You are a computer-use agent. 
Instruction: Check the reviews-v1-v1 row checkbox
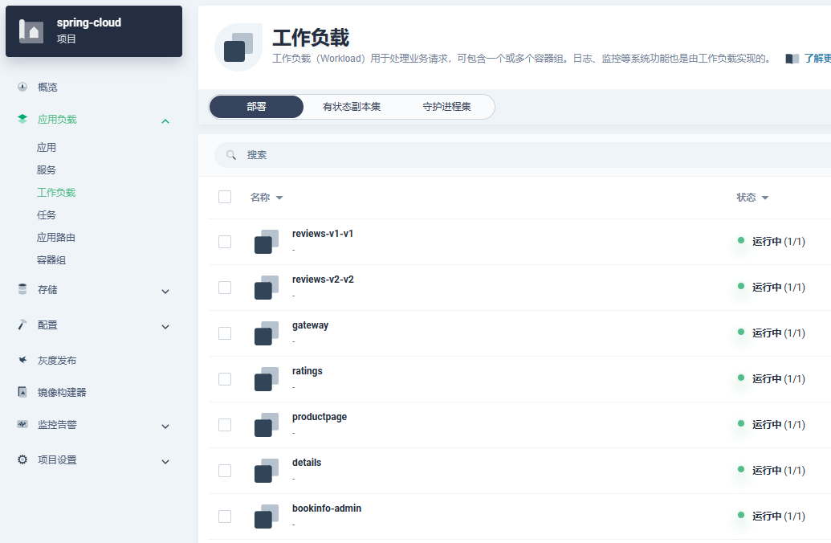pyautogui.click(x=225, y=242)
